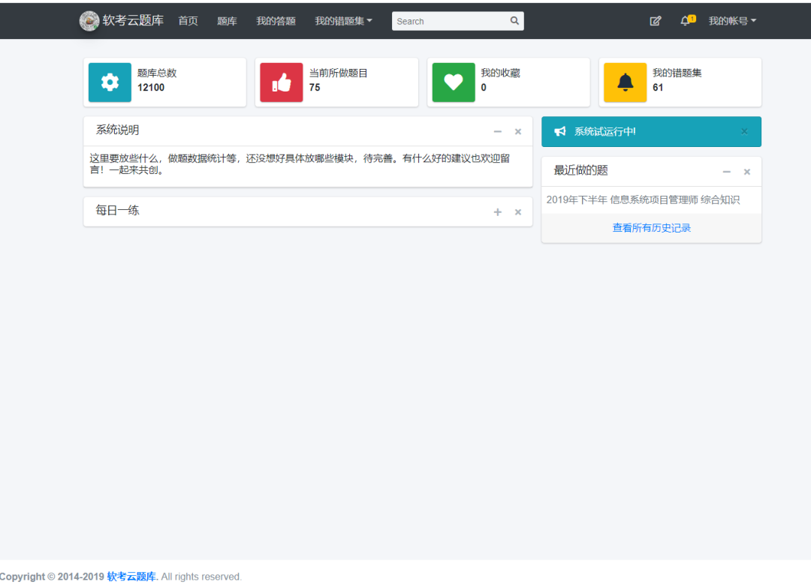This screenshot has width=811, height=588.
Task: Click the megaphone icon in announcement banner
Action: (x=560, y=132)
